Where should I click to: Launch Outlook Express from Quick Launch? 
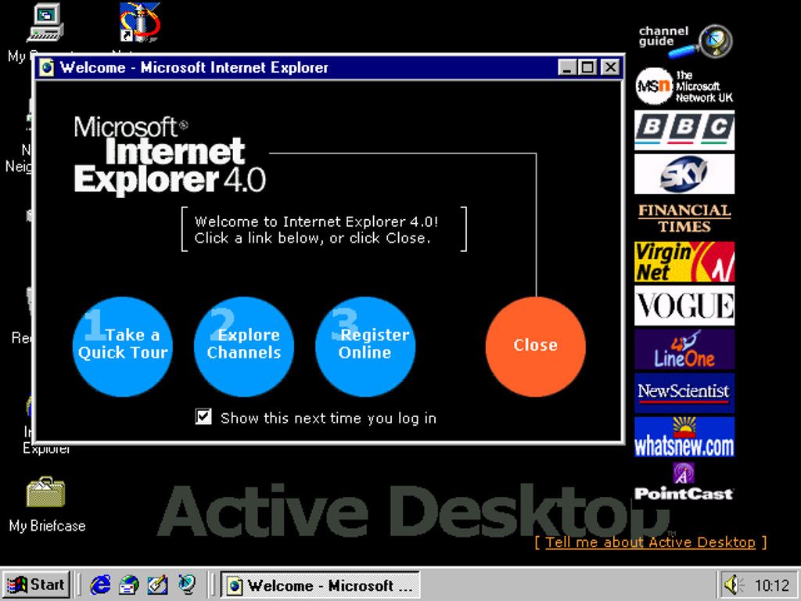pyautogui.click(x=129, y=584)
